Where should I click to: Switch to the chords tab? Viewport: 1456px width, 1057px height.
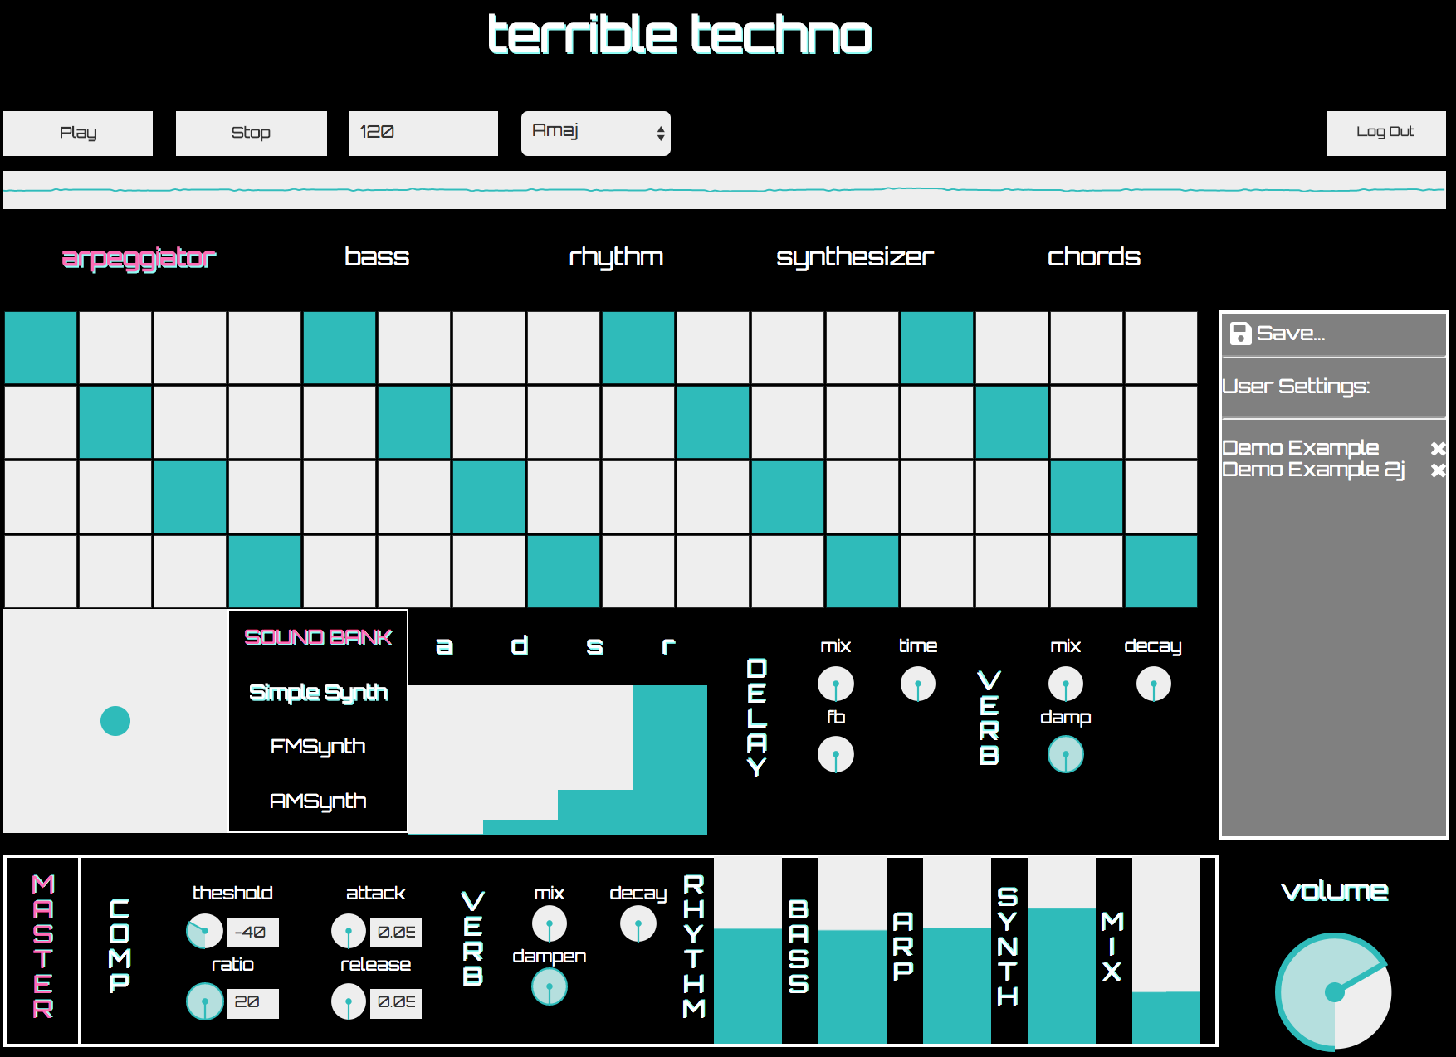[1094, 257]
